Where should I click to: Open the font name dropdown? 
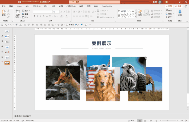(x=43, y=12)
